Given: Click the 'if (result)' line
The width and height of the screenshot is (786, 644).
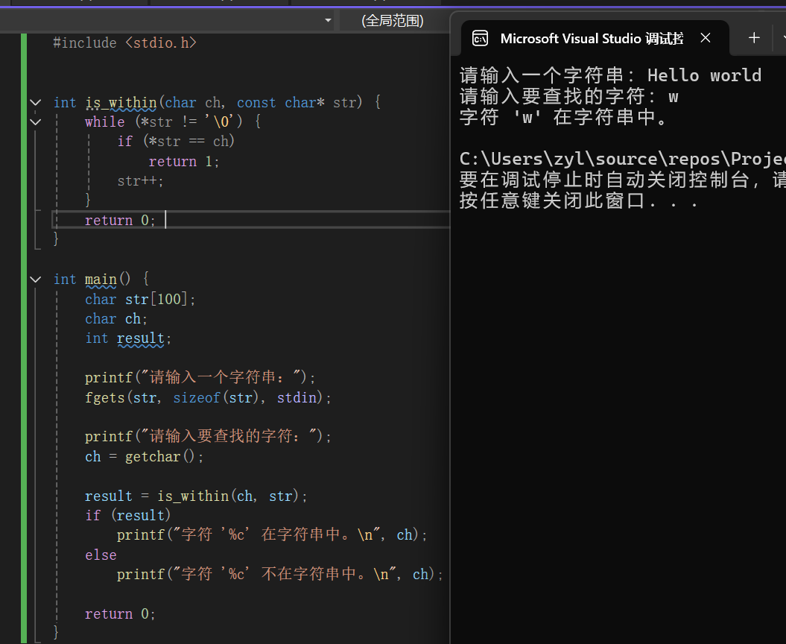Looking at the screenshot, I should (x=128, y=516).
